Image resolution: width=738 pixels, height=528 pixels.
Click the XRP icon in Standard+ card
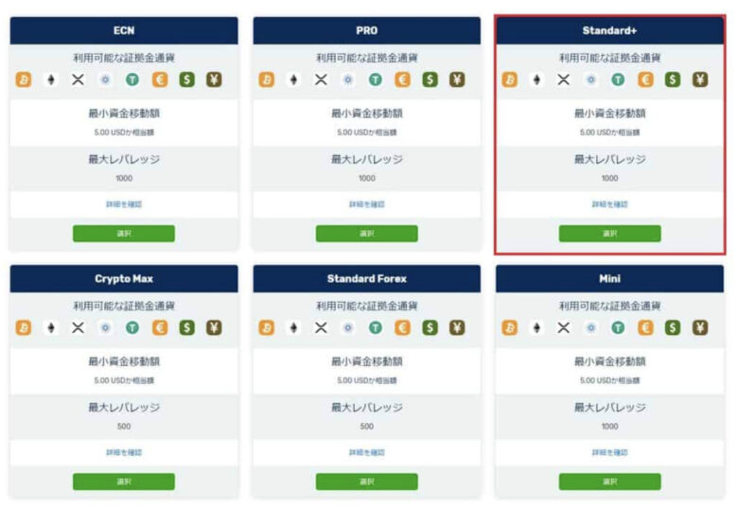click(x=563, y=79)
